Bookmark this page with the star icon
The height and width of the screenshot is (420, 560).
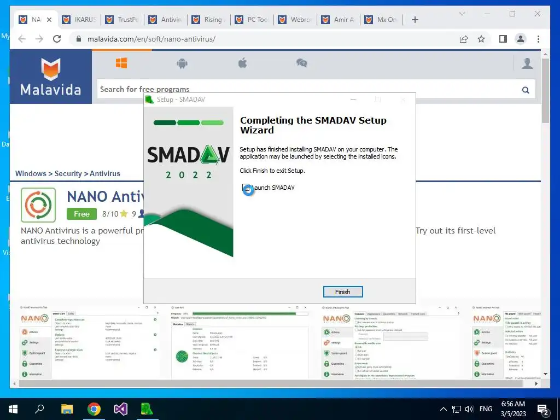point(481,39)
